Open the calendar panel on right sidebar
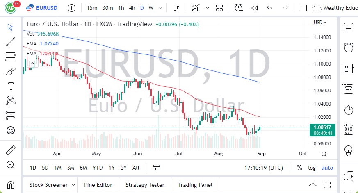The height and width of the screenshot is (193, 358). point(349,129)
